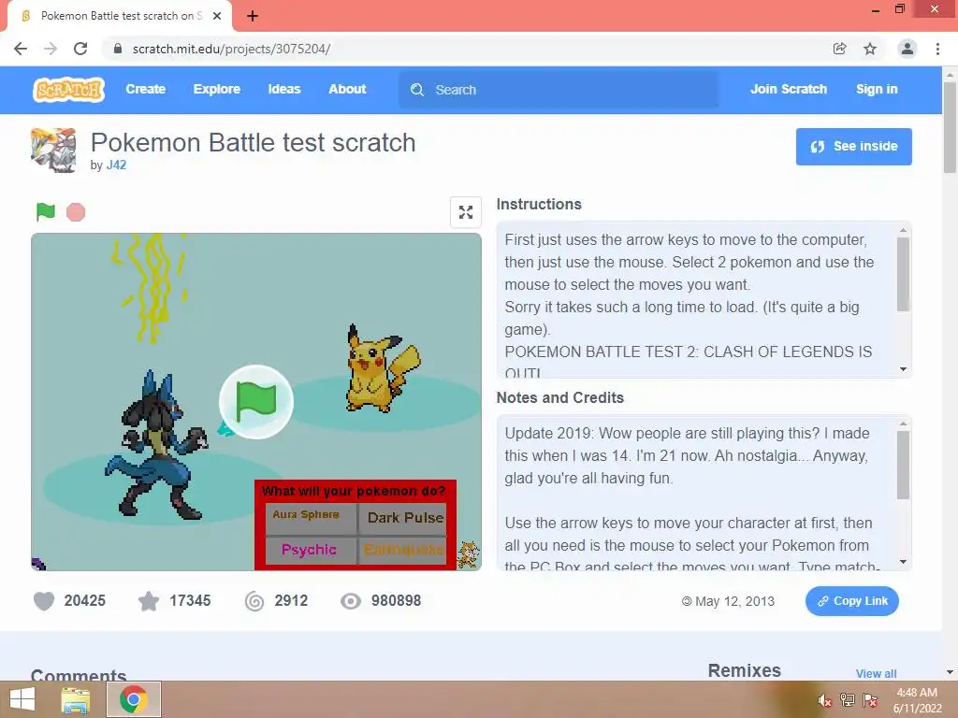This screenshot has width=958, height=718.
Task: Open a new browser tab
Action: (253, 16)
